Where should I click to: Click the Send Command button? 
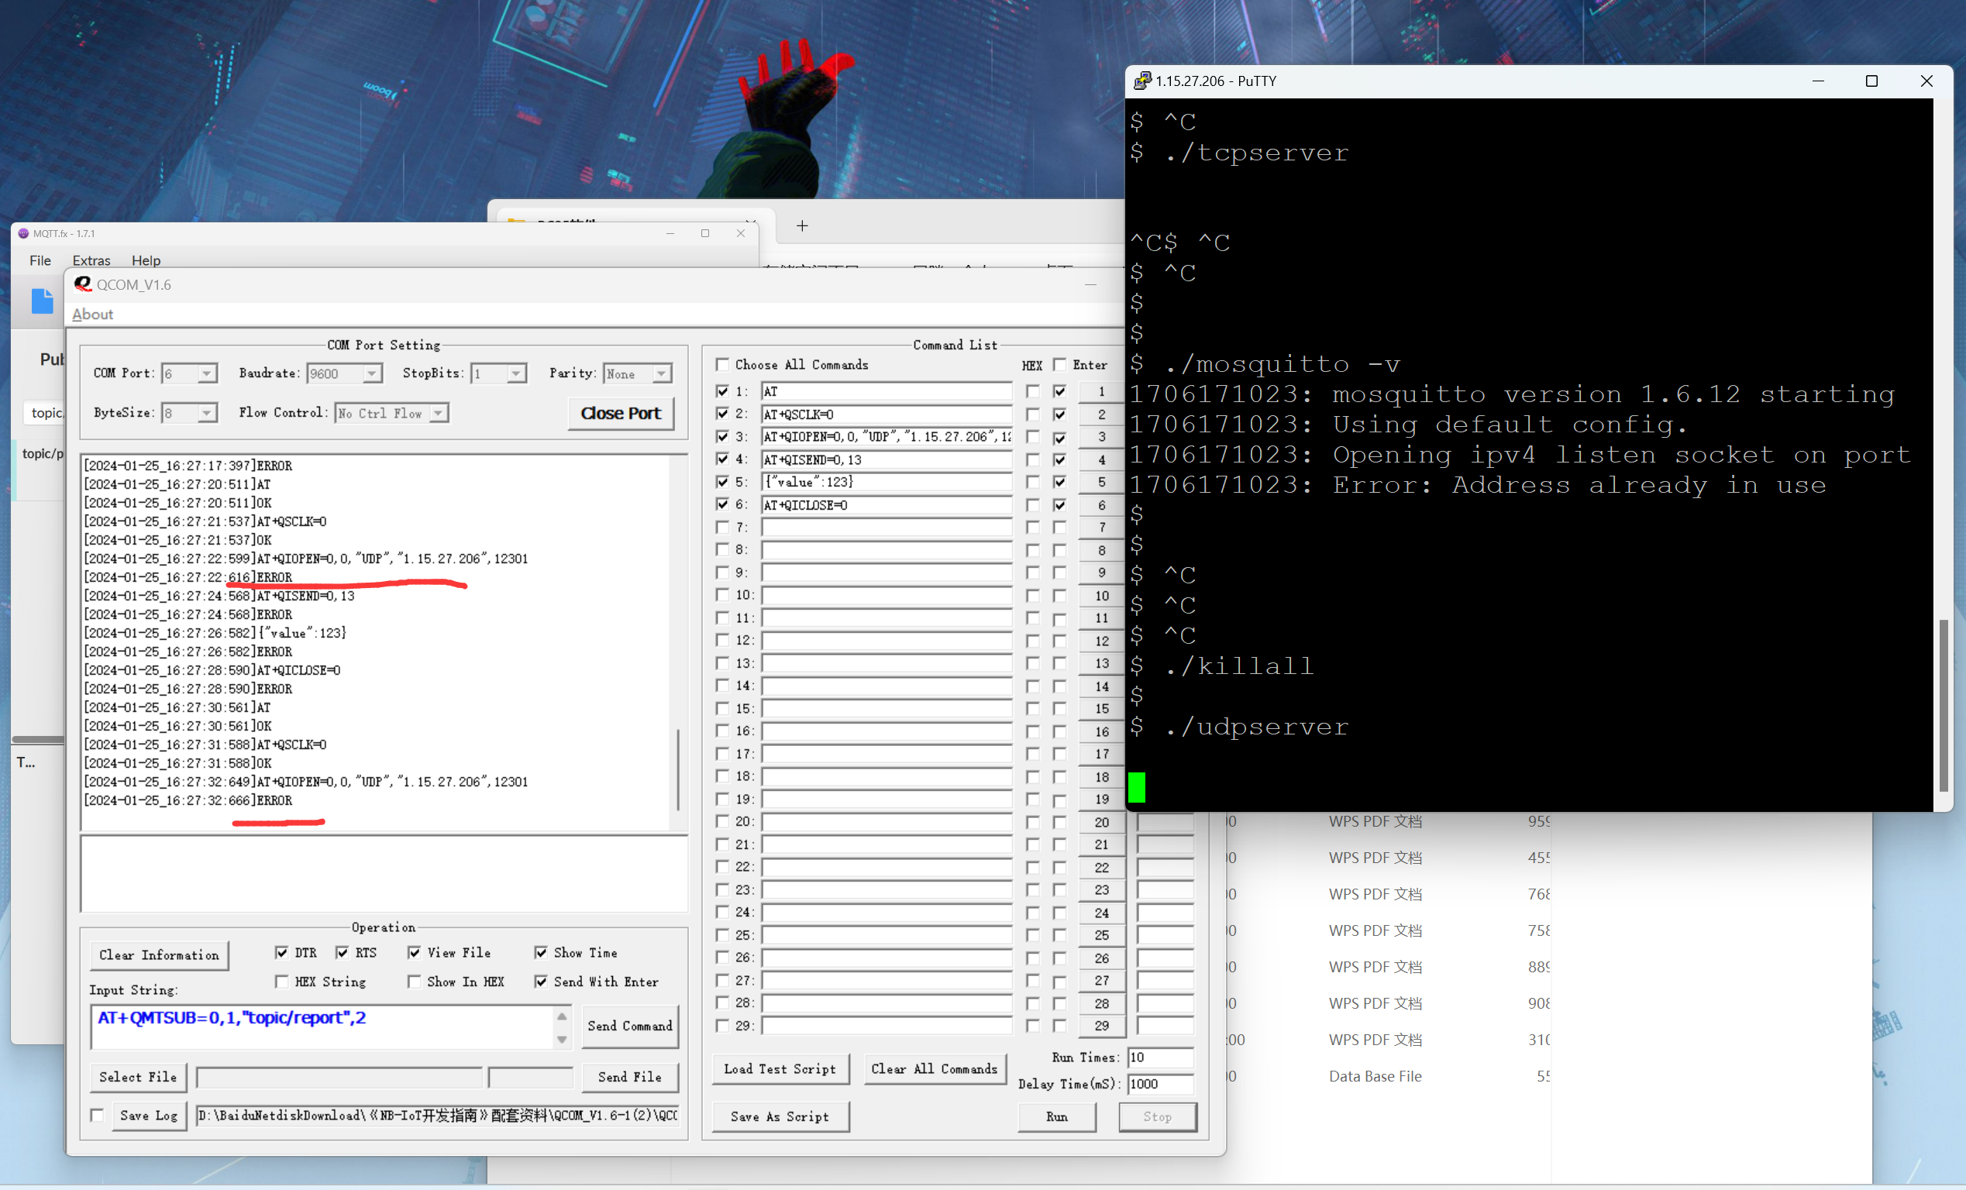click(629, 1026)
